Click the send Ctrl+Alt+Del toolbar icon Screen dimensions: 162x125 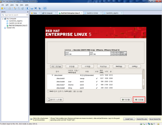click(x=9, y=8)
